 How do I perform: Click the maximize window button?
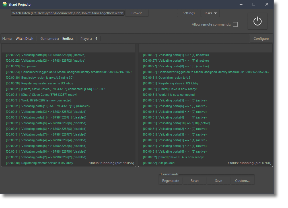pyautogui.click(x=254, y=4)
